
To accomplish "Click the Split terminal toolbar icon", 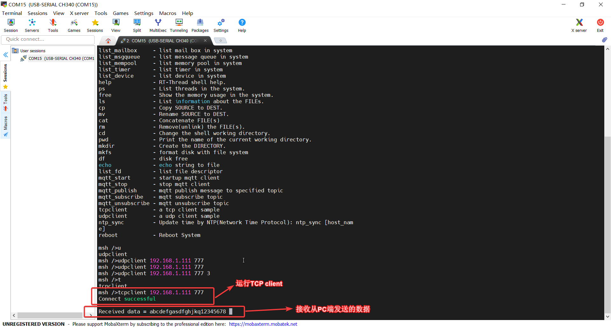I will (x=137, y=25).
